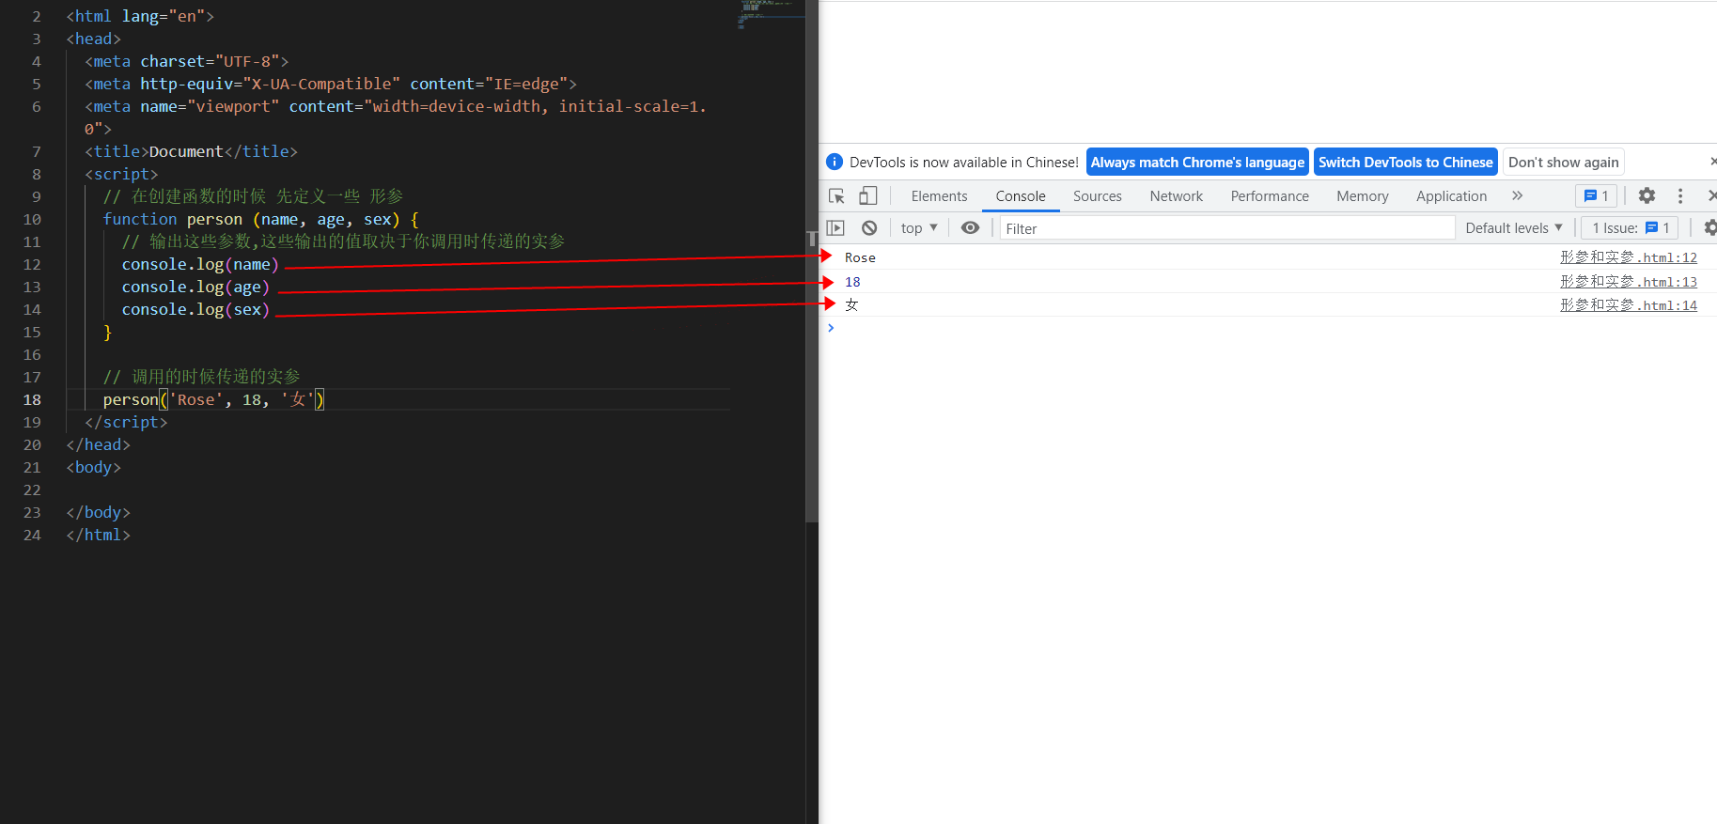This screenshot has width=1717, height=824.
Task: Click the closing </script> tag
Action: coord(126,422)
